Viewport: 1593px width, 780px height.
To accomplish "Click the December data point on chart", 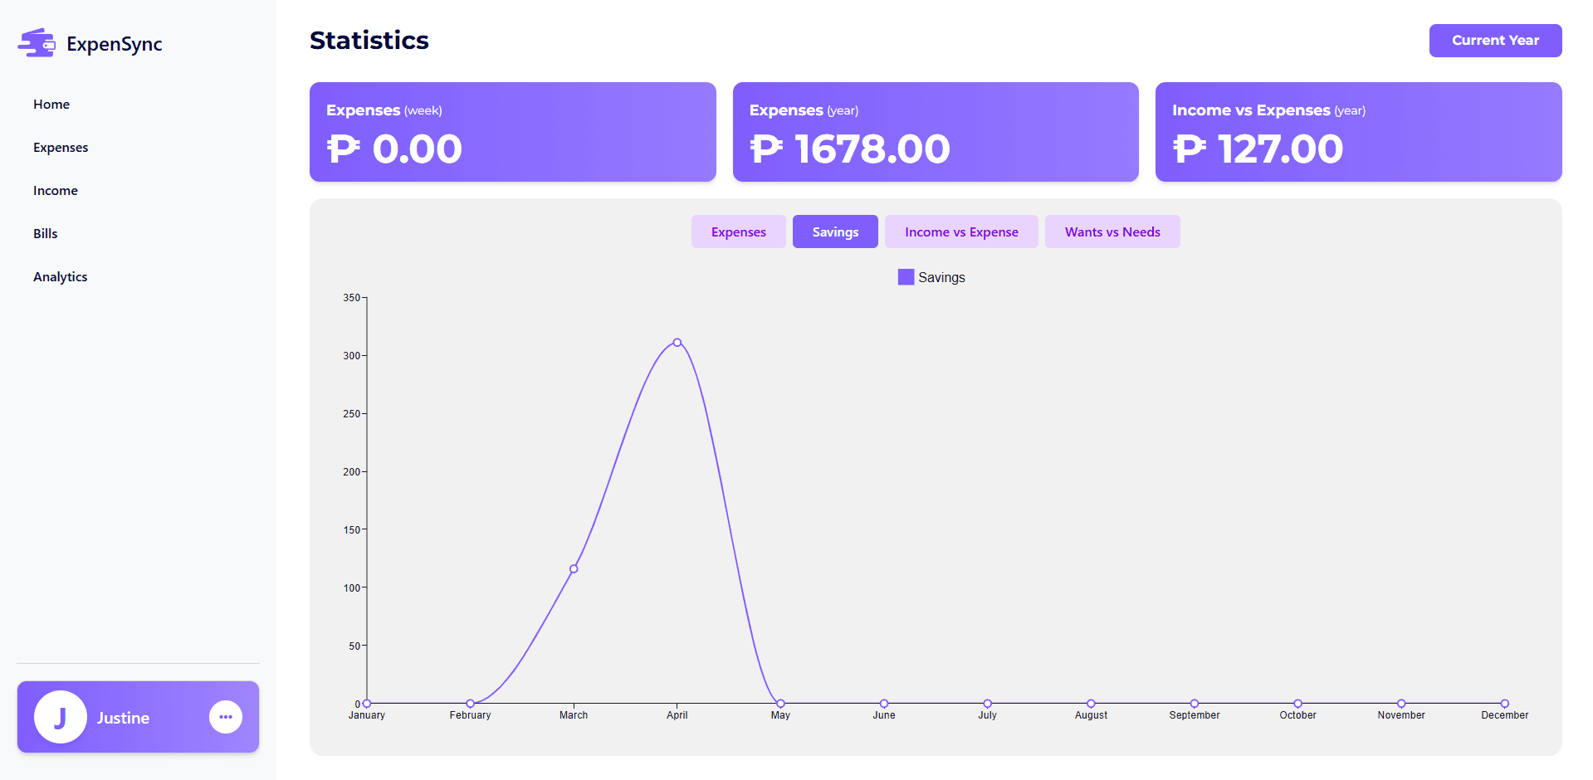I will pos(1504,704).
